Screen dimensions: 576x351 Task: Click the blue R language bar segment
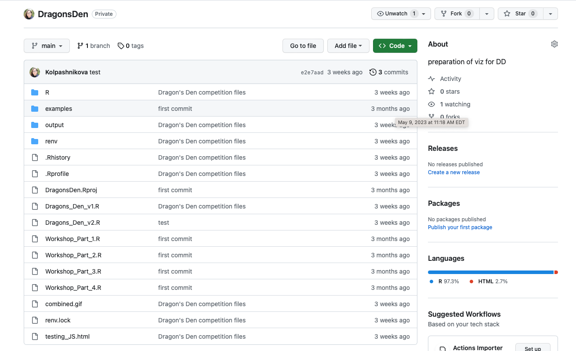pos(491,272)
